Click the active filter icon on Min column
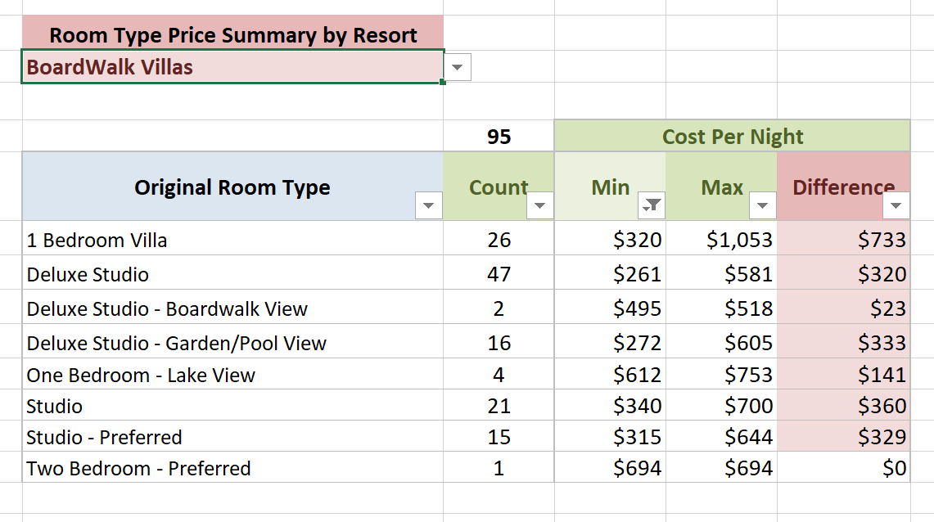This screenshot has width=934, height=522. click(x=652, y=206)
